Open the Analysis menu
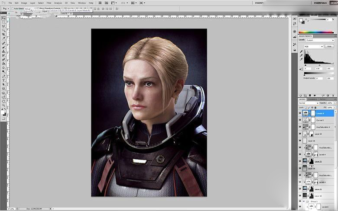The width and height of the screenshot is (338, 211). click(x=58, y=3)
